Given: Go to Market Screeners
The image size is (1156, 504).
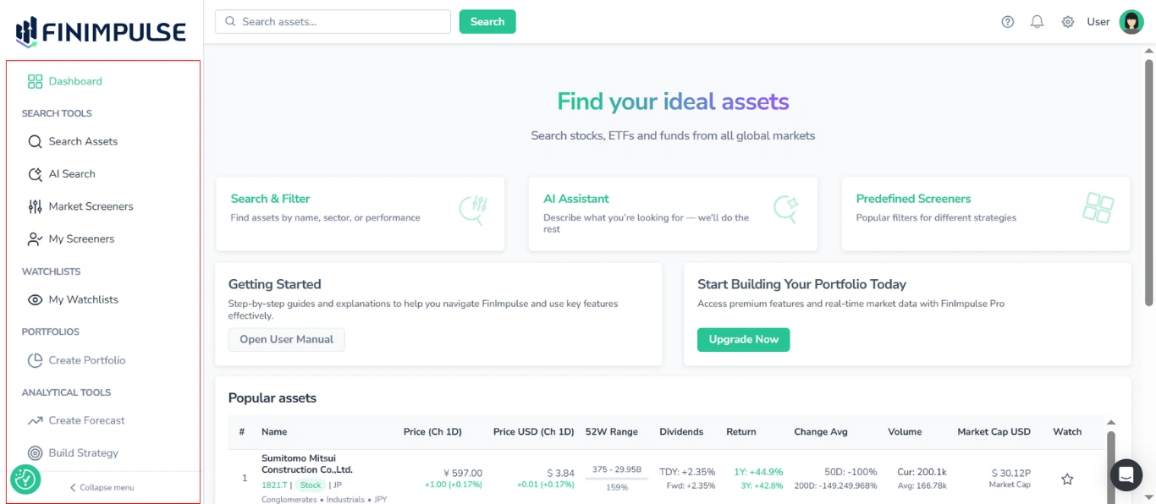Looking at the screenshot, I should 91,206.
